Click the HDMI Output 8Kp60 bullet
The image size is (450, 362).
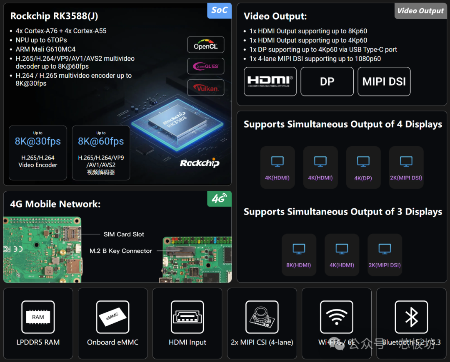point(308,31)
